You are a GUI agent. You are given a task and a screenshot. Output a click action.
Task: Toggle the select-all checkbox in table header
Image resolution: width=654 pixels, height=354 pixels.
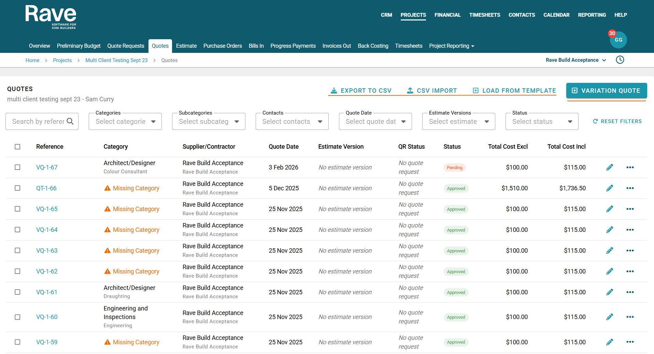(x=17, y=147)
